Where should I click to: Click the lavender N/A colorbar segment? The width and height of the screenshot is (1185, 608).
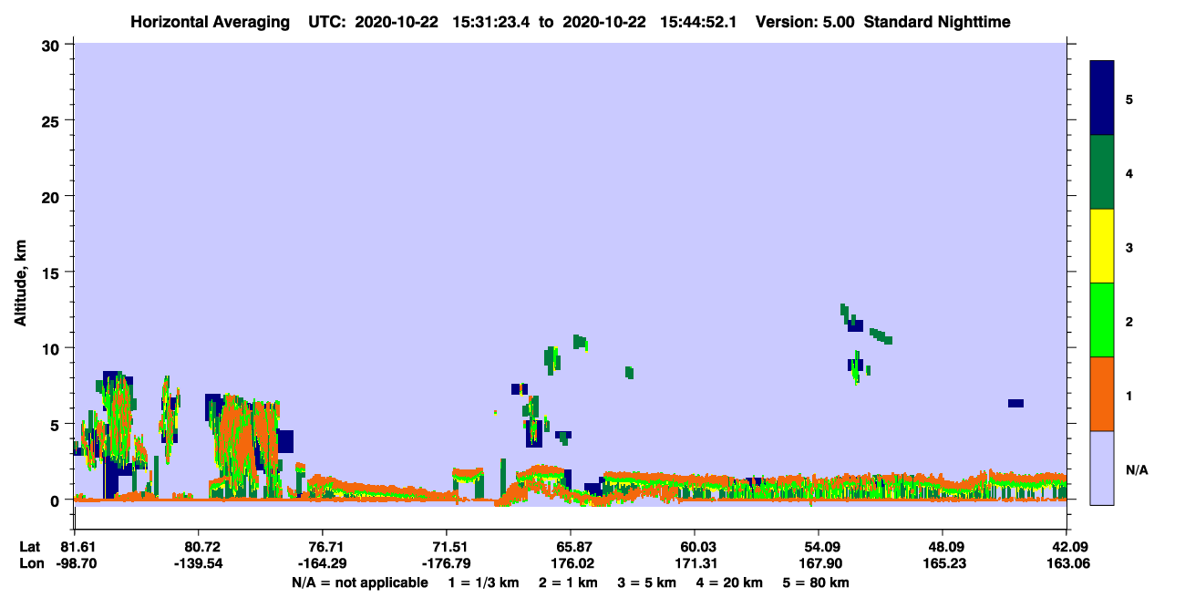click(x=1102, y=468)
